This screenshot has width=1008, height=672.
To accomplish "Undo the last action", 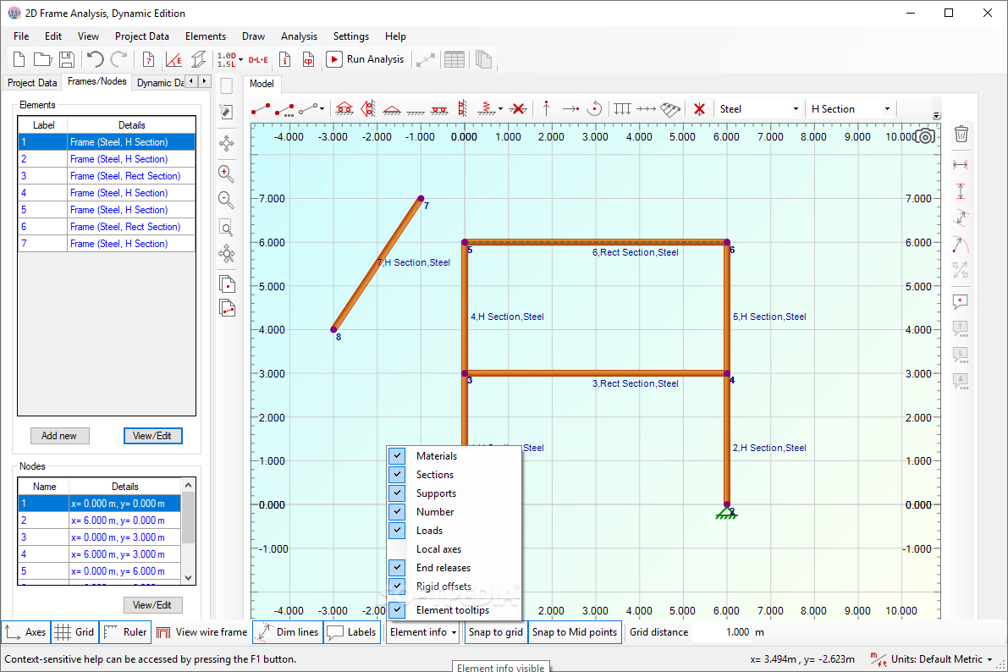I will [95, 59].
